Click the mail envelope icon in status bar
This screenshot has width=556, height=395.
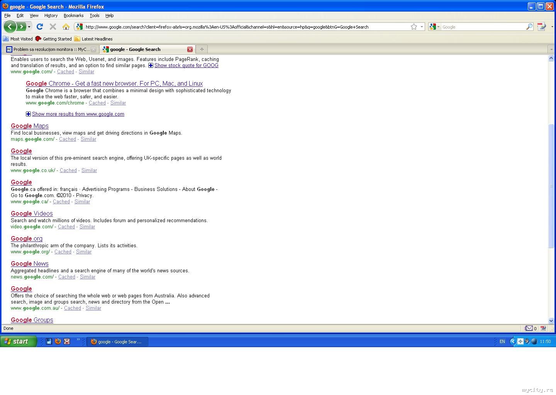(529, 328)
